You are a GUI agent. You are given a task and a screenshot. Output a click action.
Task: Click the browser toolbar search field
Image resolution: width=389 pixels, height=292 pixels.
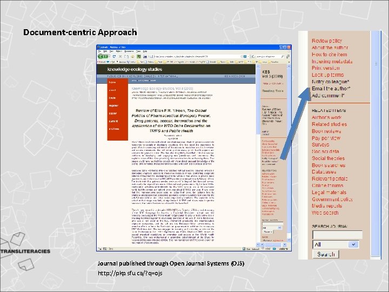pos(268,56)
